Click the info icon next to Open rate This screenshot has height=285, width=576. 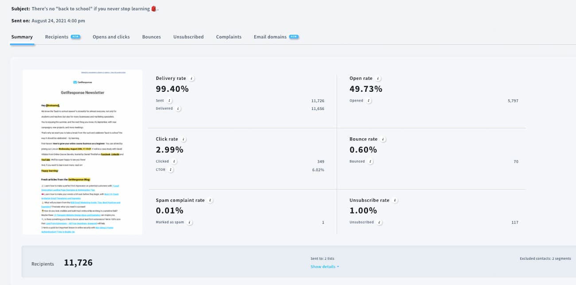tap(378, 78)
